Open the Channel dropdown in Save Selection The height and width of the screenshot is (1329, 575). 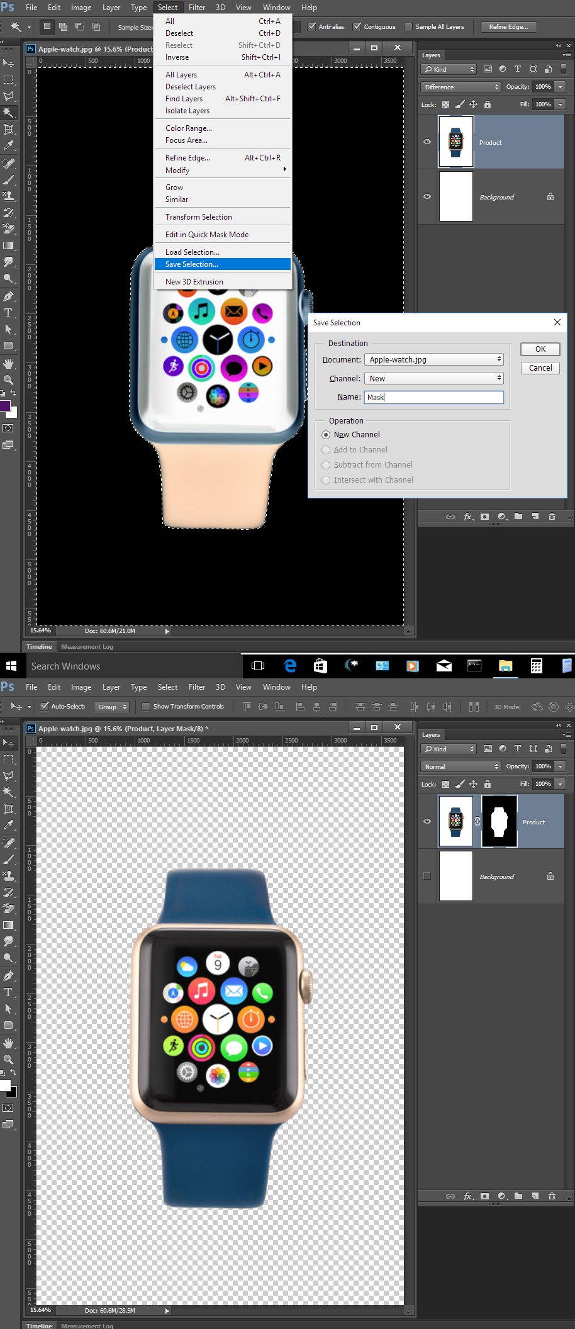point(434,378)
